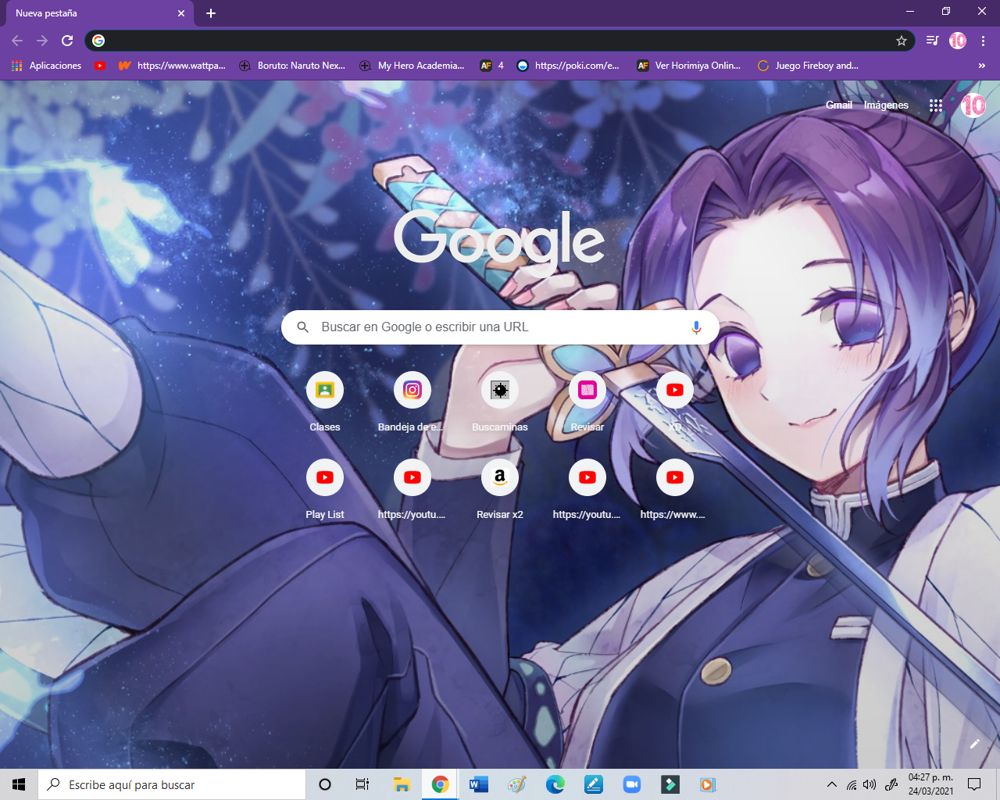This screenshot has width=1000, height=800.
Task: Open the AF bookmark labeled 4
Action: (x=492, y=66)
